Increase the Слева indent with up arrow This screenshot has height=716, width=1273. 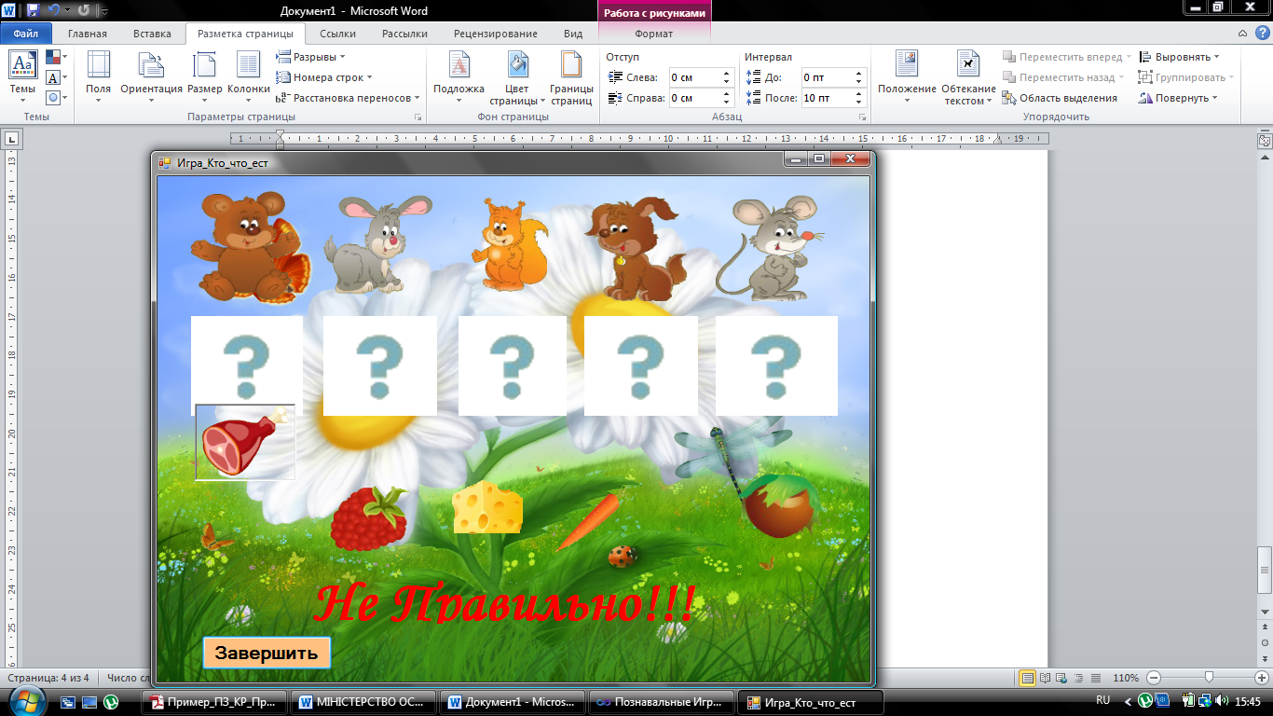point(727,74)
